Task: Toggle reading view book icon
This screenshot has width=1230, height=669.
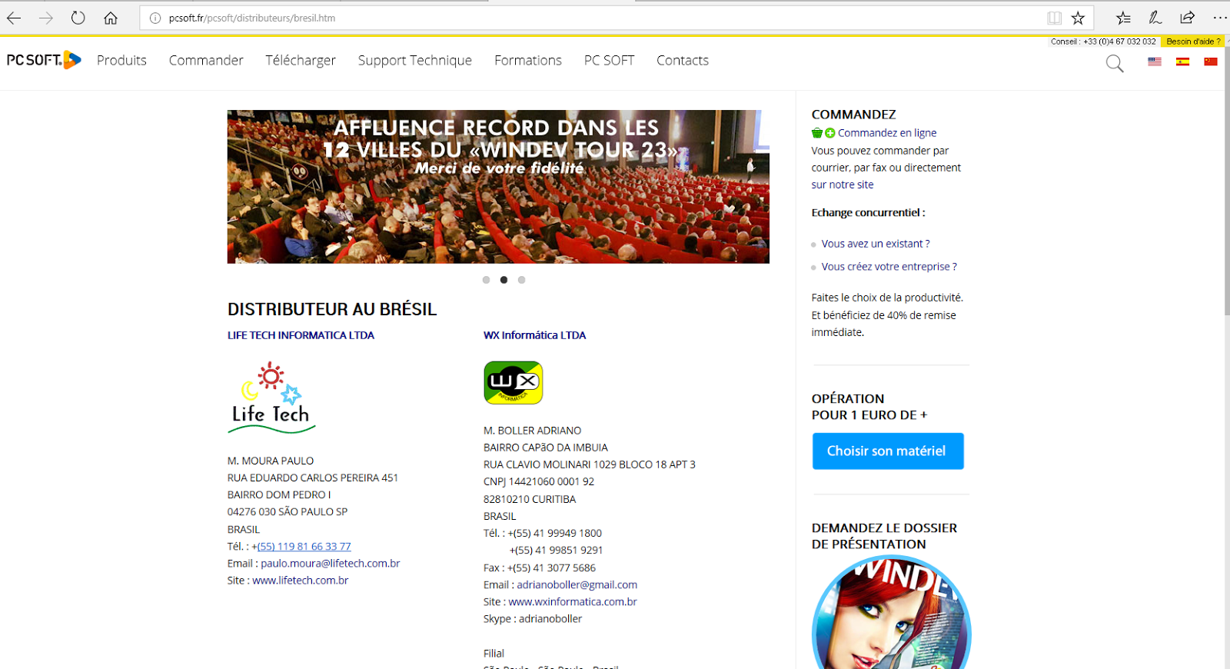Action: (x=1055, y=18)
